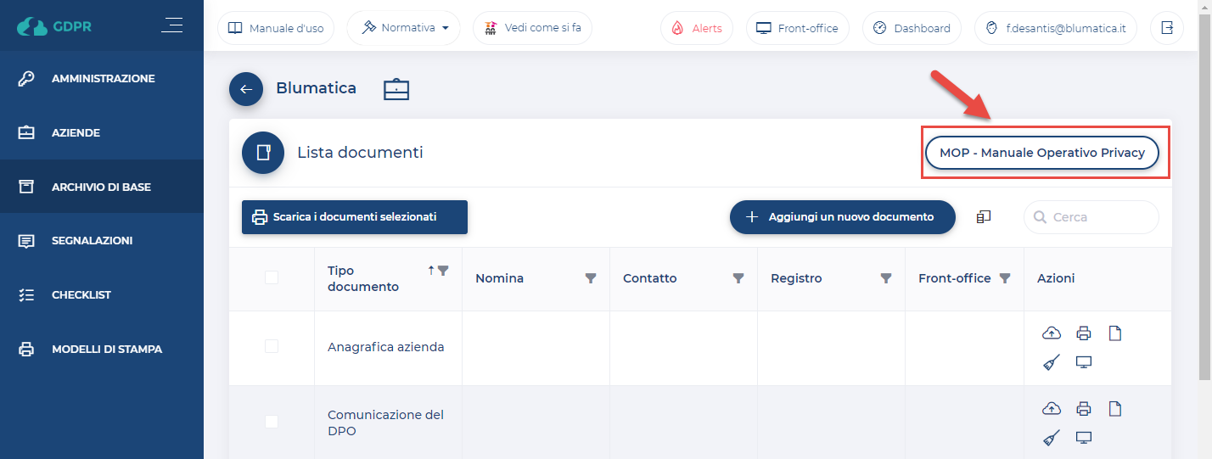Go to Modelli di Stampa section
Screen dimensions: 1212x459
(x=106, y=349)
